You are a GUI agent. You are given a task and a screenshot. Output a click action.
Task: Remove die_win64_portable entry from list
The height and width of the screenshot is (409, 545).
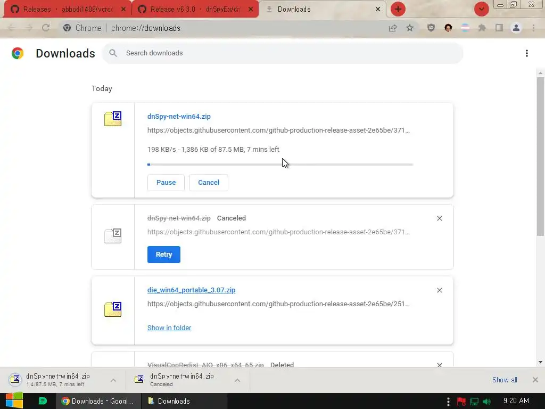coord(440,290)
